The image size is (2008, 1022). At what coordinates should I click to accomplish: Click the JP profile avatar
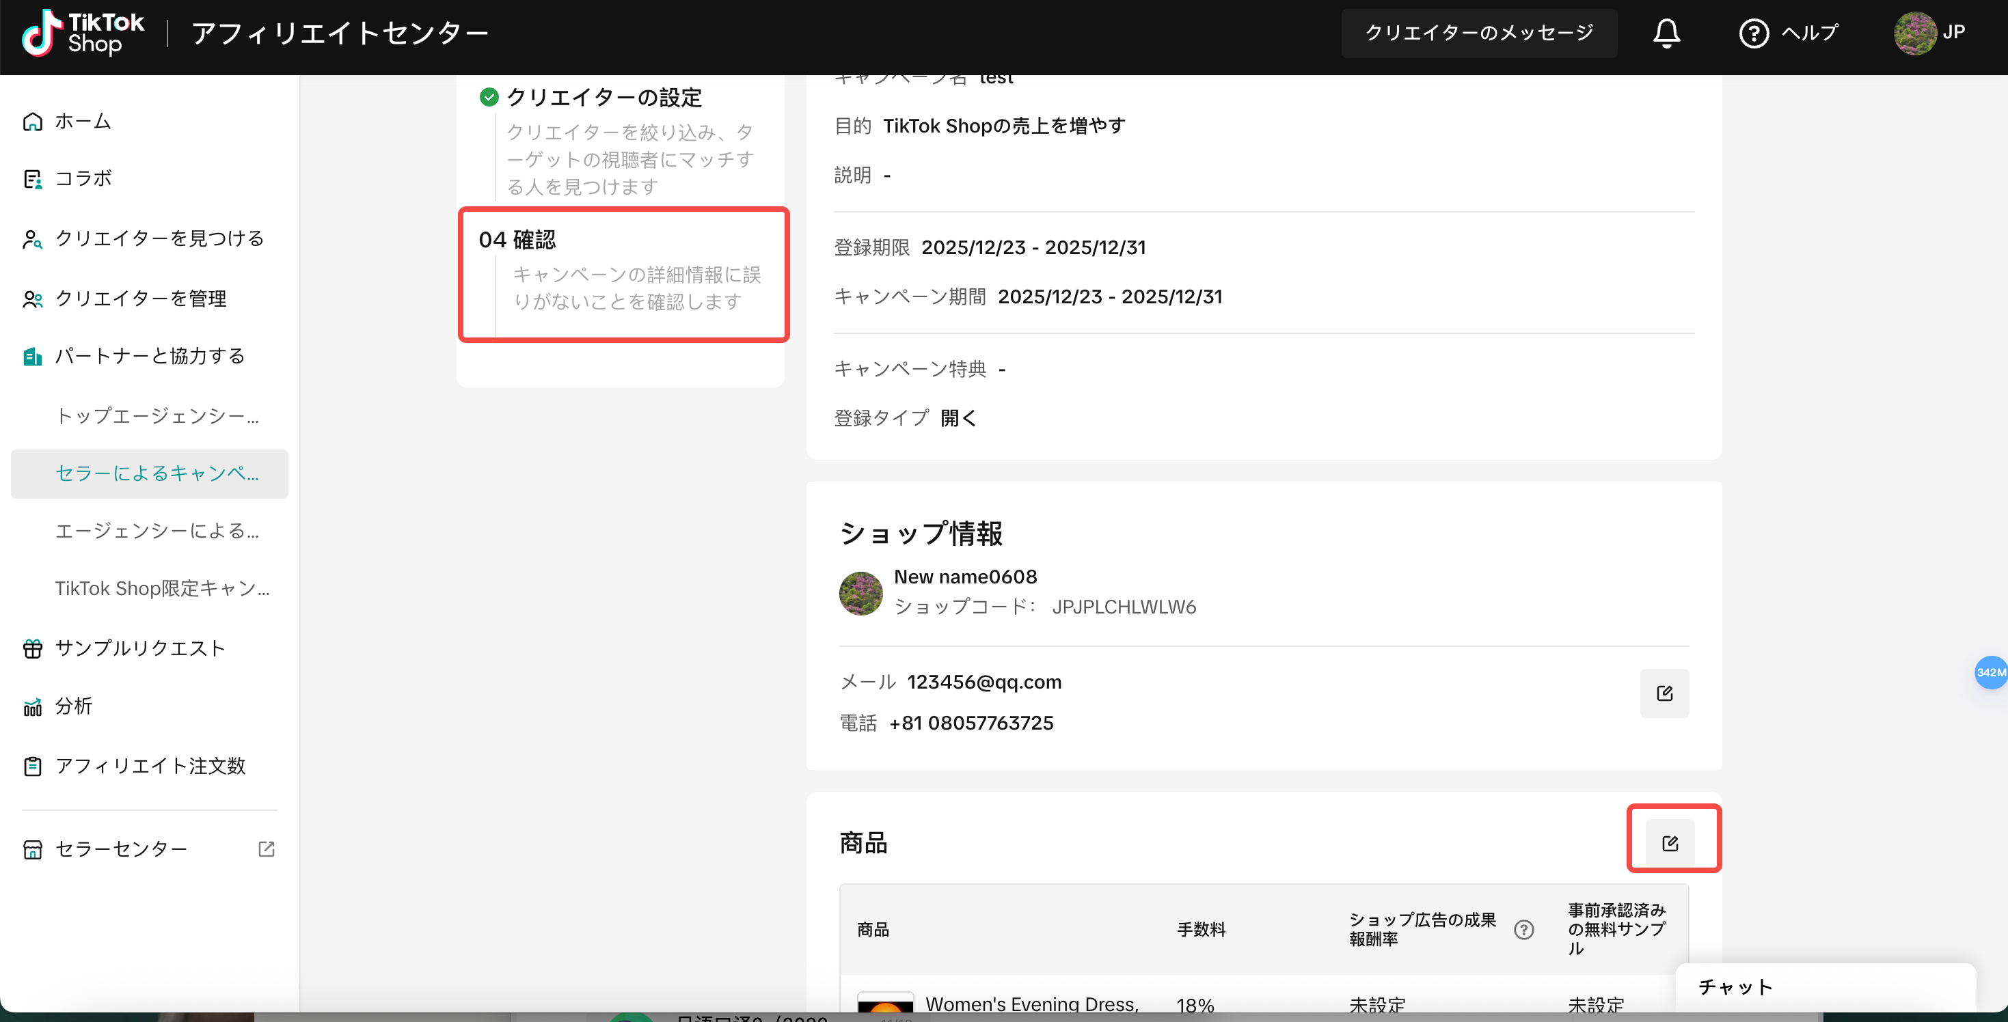[x=1915, y=33]
